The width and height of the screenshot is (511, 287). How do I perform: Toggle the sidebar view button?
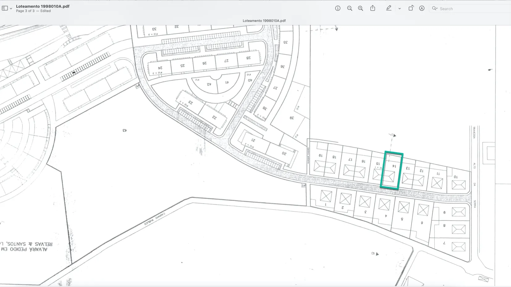pyautogui.click(x=5, y=8)
